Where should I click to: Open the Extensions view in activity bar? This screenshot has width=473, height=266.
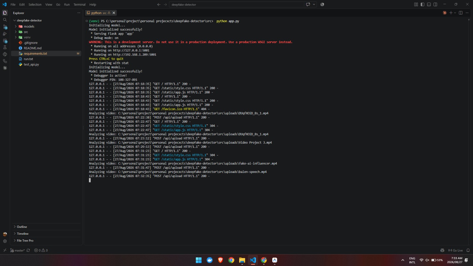(x=5, y=41)
